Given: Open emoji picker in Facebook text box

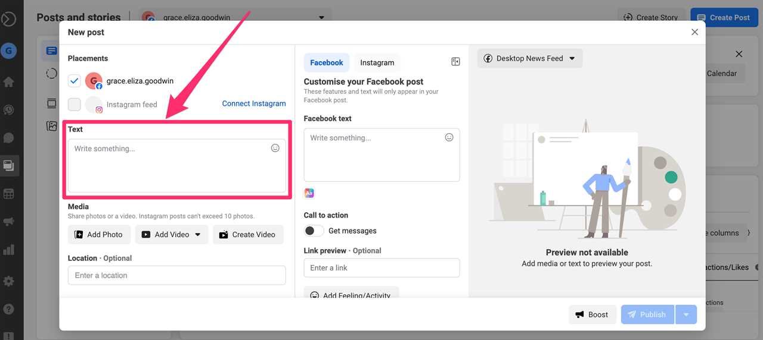Looking at the screenshot, I should (449, 137).
